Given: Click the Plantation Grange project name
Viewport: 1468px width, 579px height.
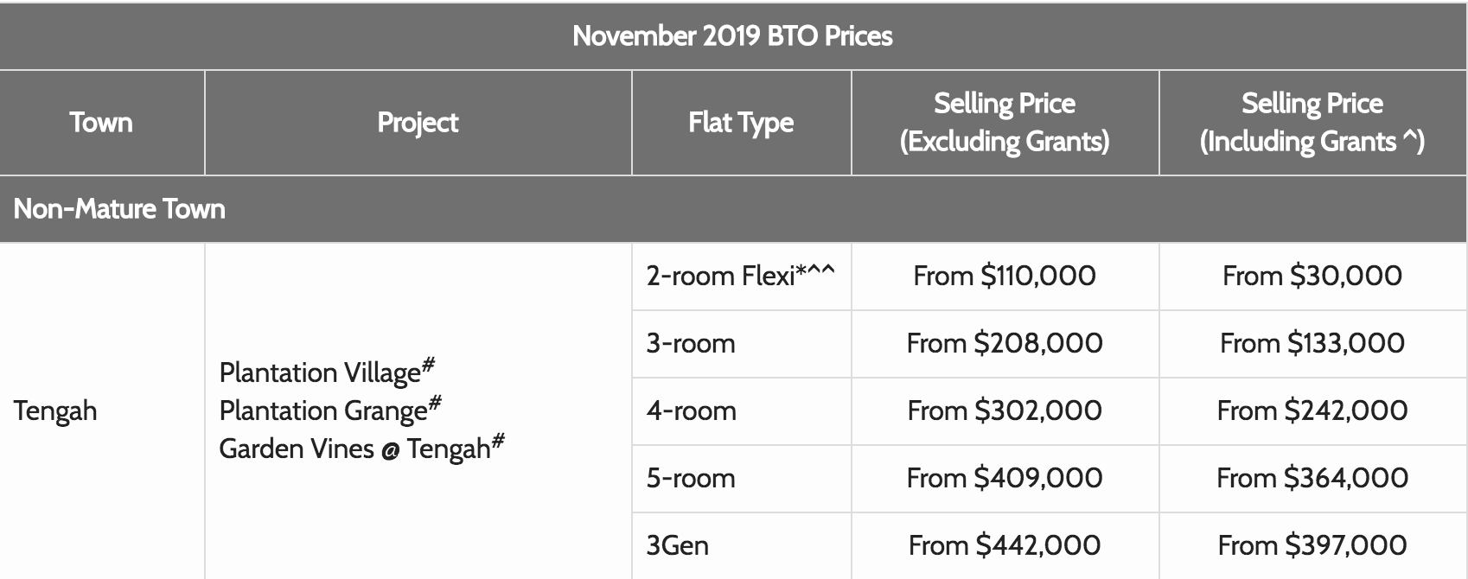Looking at the screenshot, I should pos(330,410).
